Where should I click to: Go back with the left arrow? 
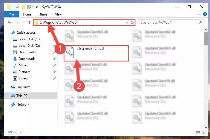tap(9, 22)
